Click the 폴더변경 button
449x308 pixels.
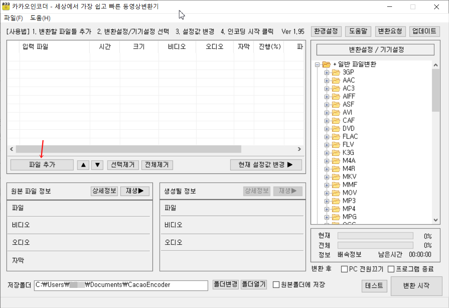pyautogui.click(x=226, y=284)
